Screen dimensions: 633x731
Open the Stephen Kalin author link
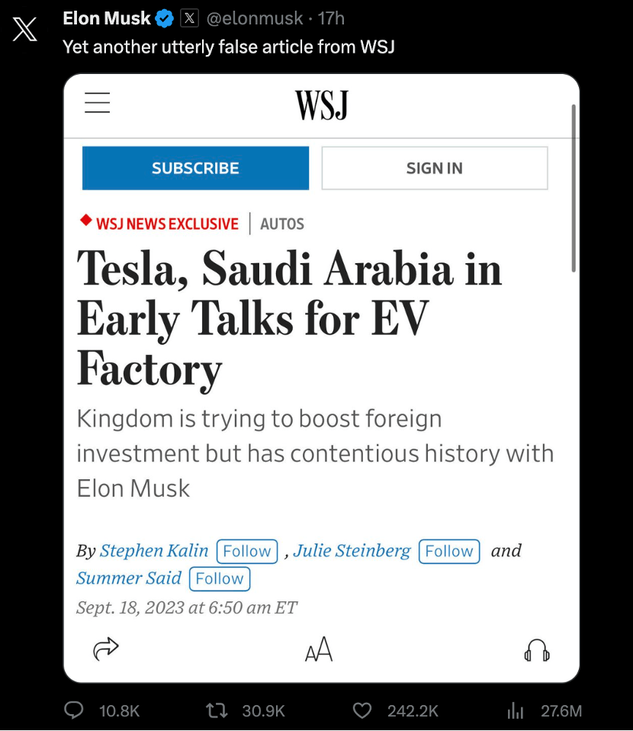(x=154, y=551)
